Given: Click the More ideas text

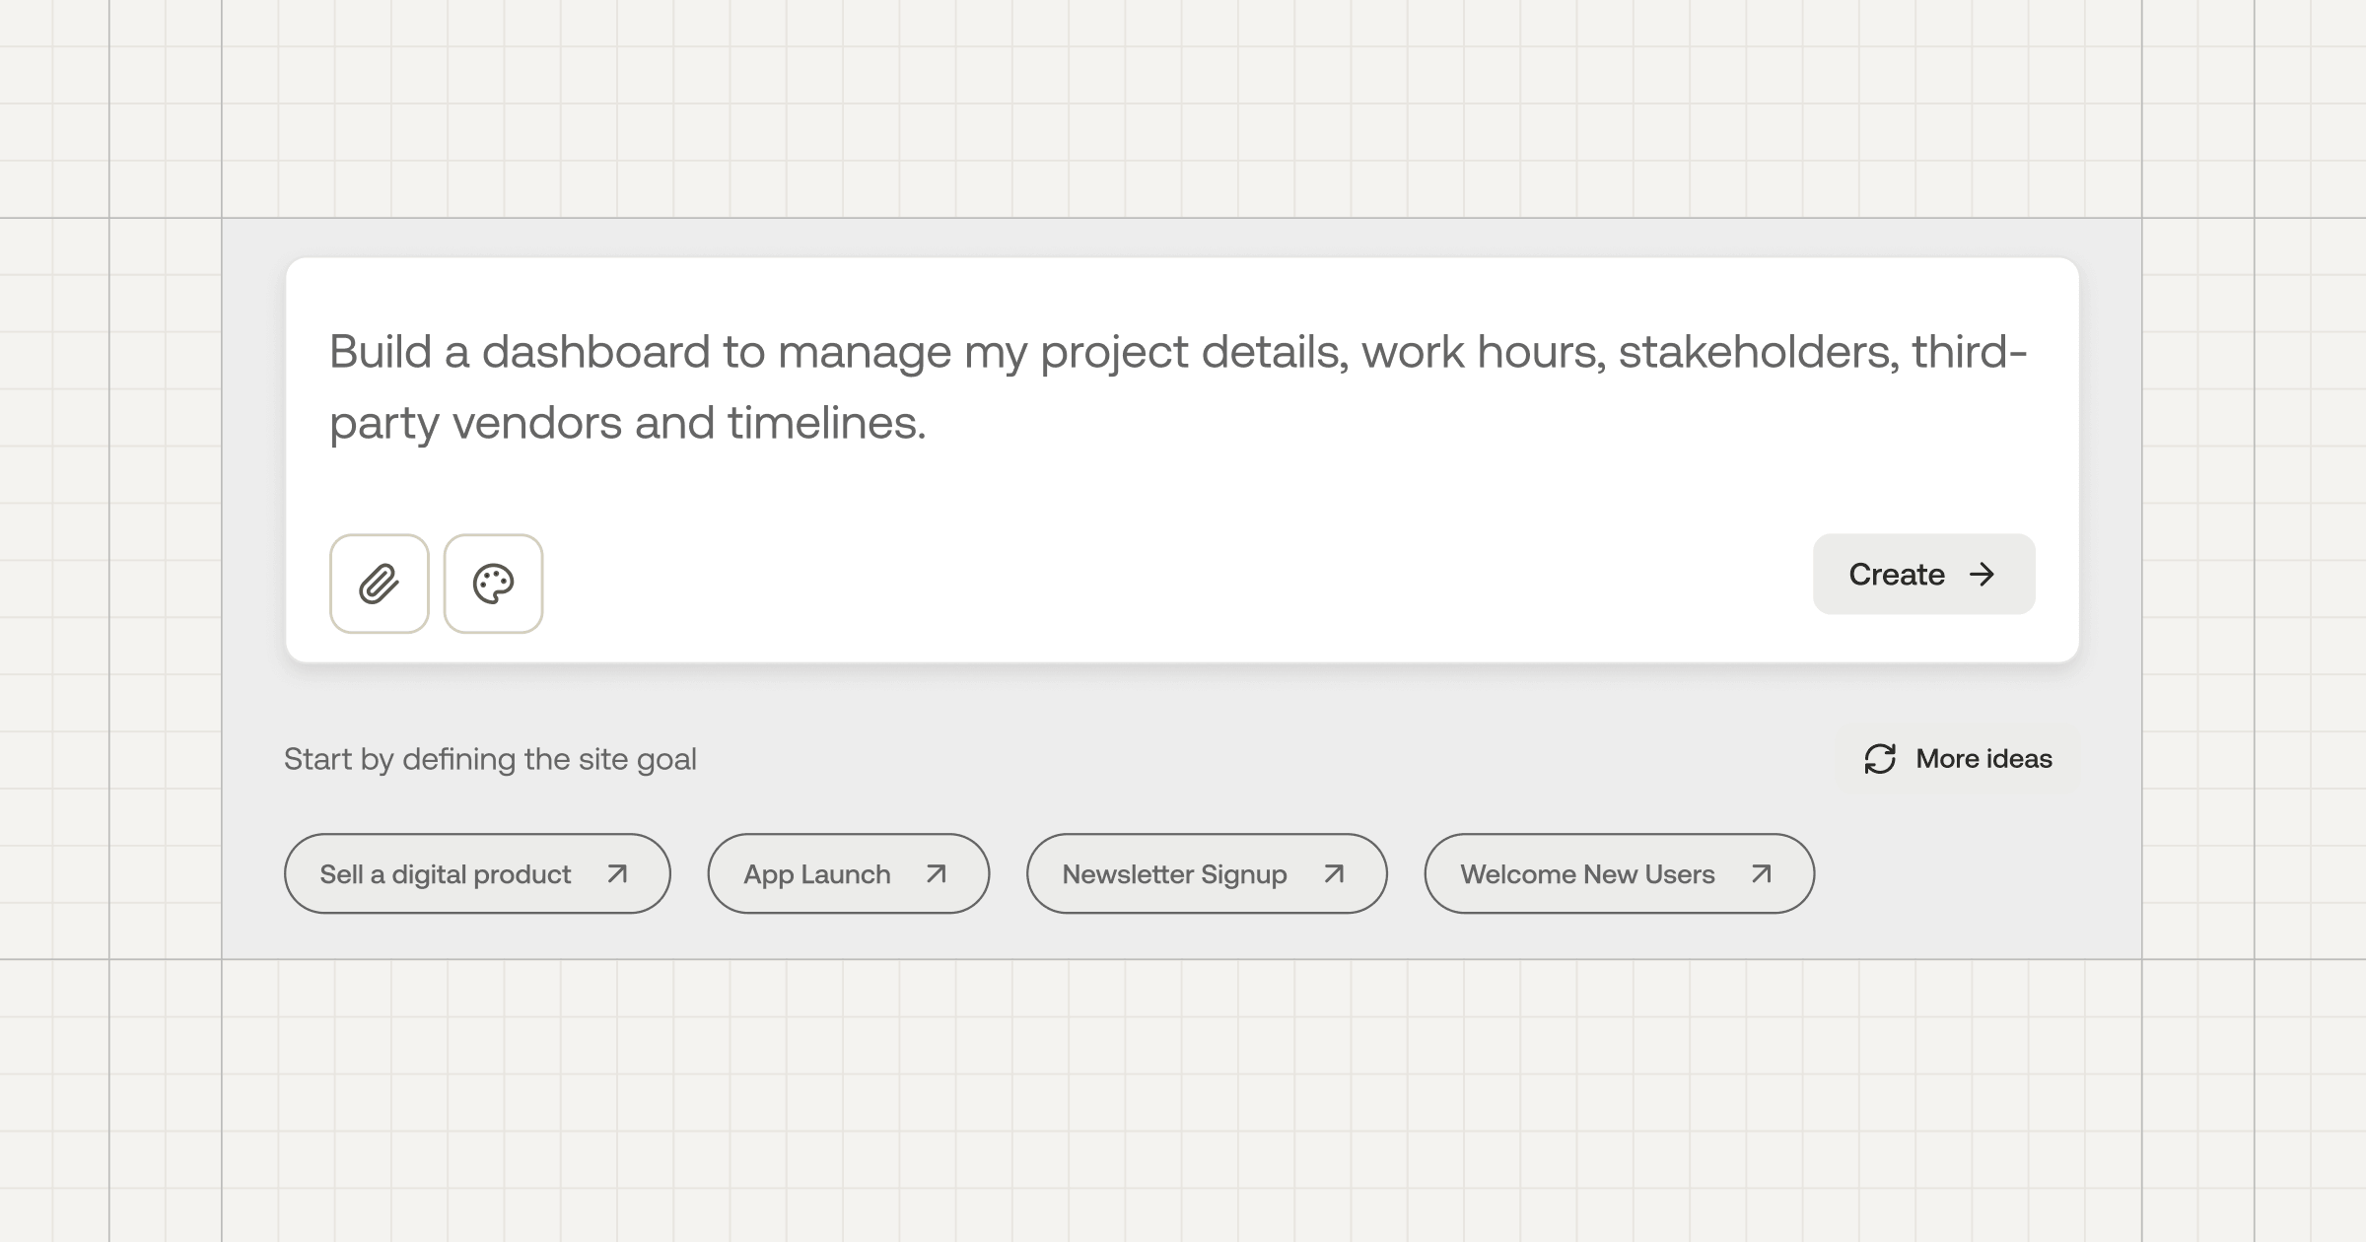Looking at the screenshot, I should click(x=1983, y=759).
